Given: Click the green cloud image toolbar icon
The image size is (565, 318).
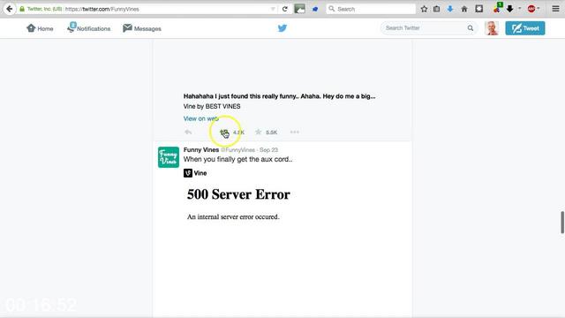Looking at the screenshot, I should coord(299,9).
